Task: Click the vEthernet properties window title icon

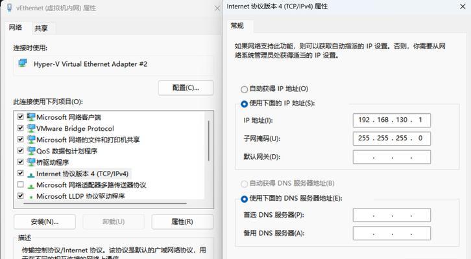Action: tap(9, 8)
